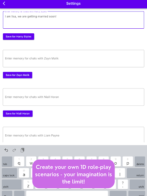Tap the keyboard undo arrow icon
Screen dimensions: 147x196
coord(6,150)
